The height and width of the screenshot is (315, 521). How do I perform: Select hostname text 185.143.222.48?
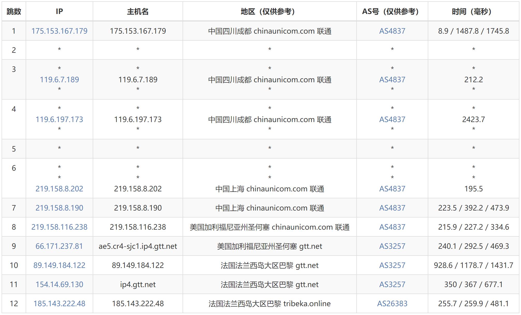tap(138, 304)
